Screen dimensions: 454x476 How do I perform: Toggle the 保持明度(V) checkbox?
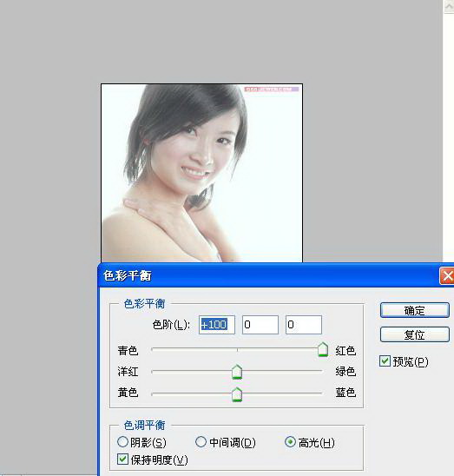coord(122,459)
